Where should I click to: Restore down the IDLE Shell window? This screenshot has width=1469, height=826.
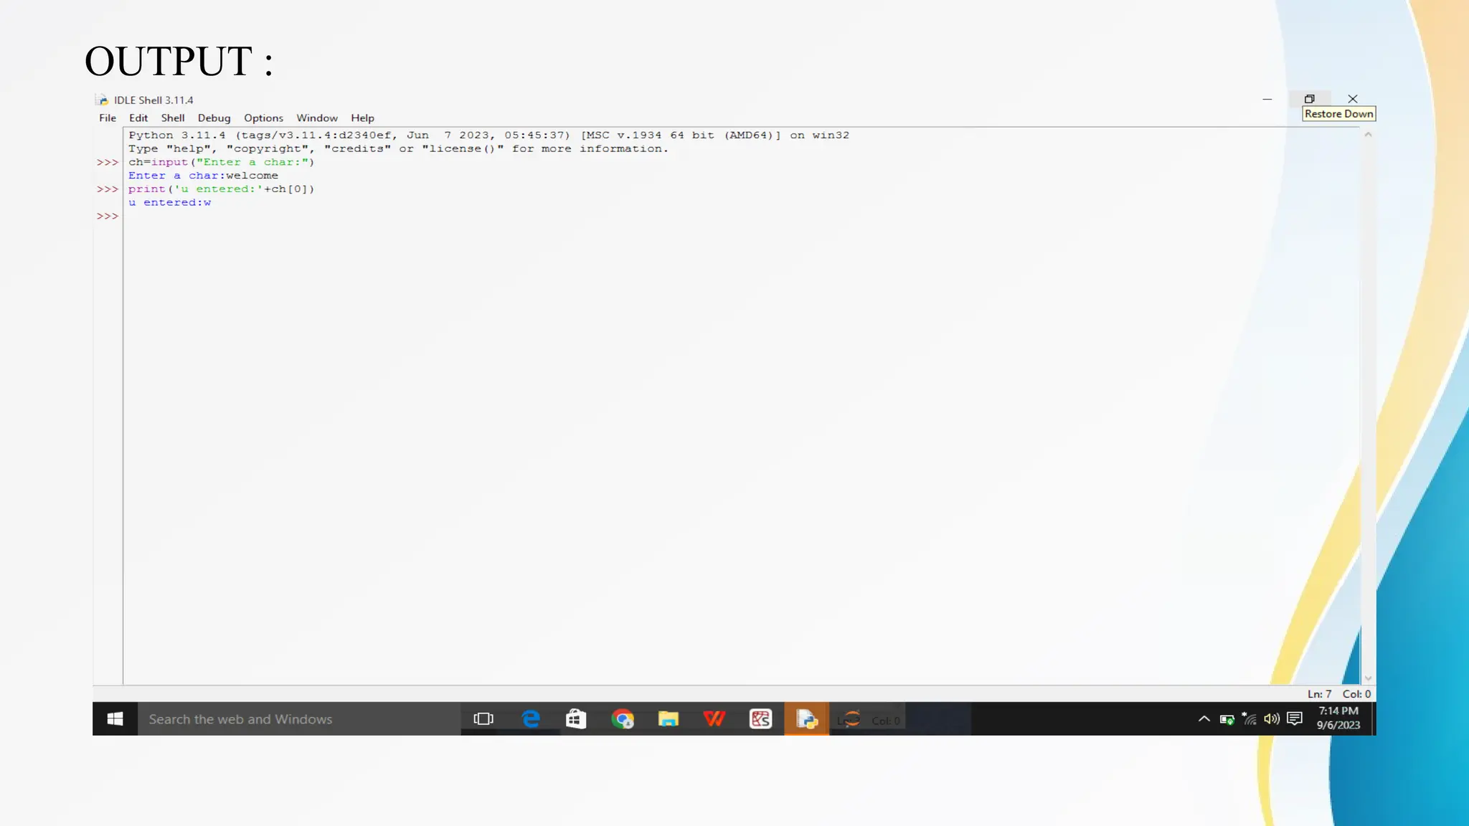1309,99
